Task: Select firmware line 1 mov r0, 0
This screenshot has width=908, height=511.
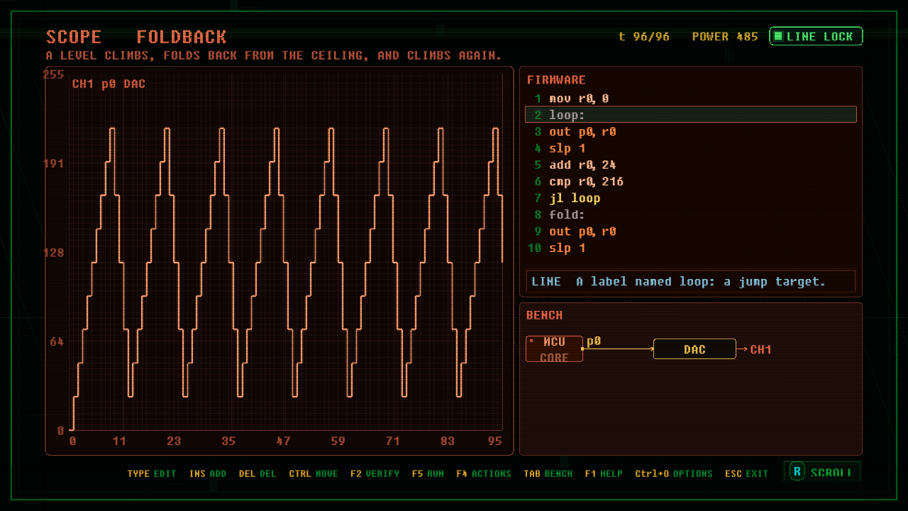Action: tap(691, 99)
